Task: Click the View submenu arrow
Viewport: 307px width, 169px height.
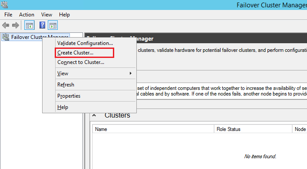Action: coord(131,73)
